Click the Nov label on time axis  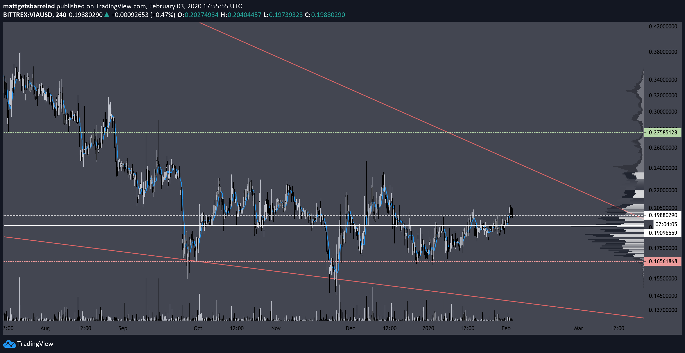point(276,328)
